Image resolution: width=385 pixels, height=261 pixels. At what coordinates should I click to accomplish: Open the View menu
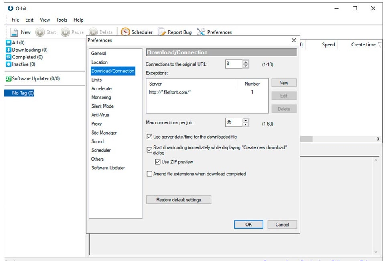tap(45, 20)
